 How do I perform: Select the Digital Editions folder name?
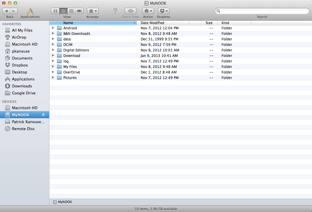pos(76,50)
